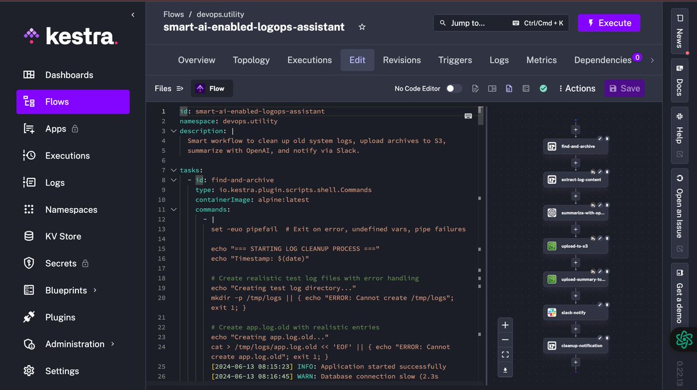The width and height of the screenshot is (697, 390).
Task: Select the Flow file tab
Action: [x=211, y=88]
